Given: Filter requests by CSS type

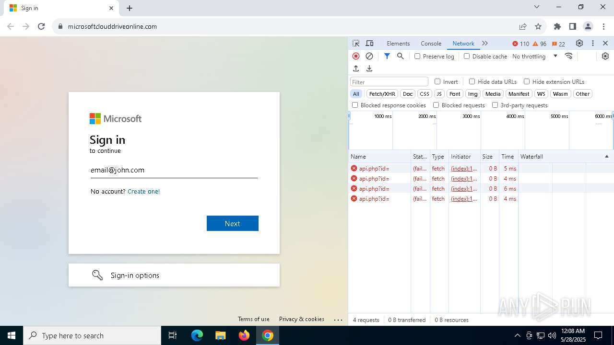Looking at the screenshot, I should coord(425,94).
